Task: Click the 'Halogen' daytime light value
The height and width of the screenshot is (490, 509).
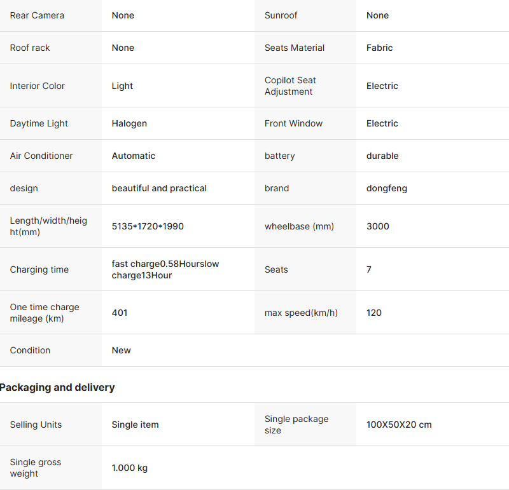Action: (129, 123)
